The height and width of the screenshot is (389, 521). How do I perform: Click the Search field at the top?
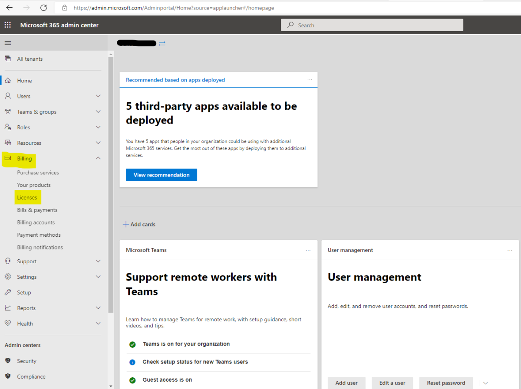pos(372,25)
